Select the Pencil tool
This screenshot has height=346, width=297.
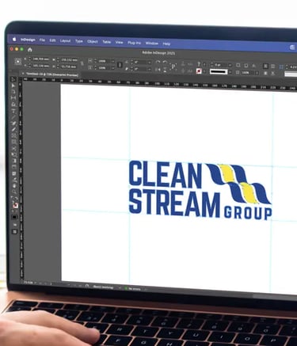tap(13, 130)
